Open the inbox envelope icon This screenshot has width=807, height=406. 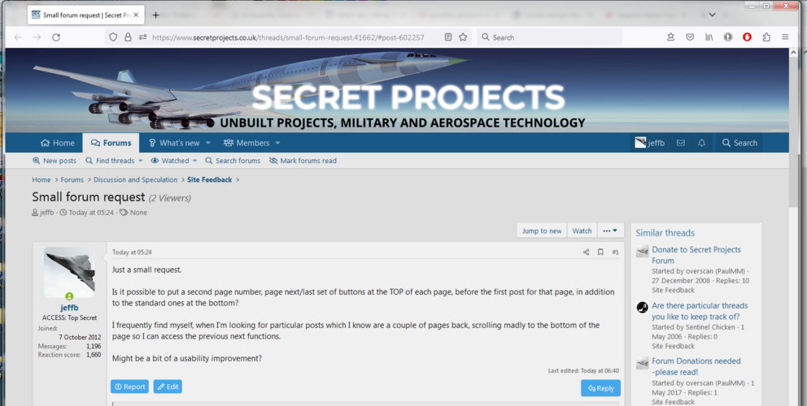(680, 143)
